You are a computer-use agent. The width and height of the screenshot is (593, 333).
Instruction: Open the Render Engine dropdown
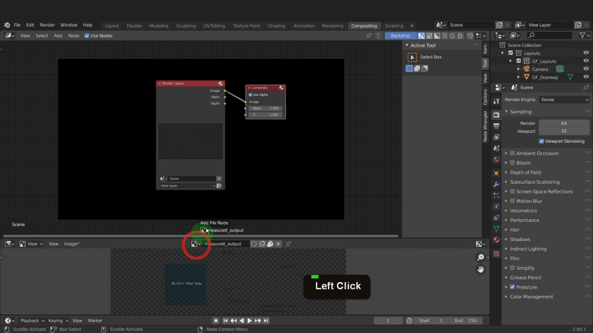(x=564, y=99)
